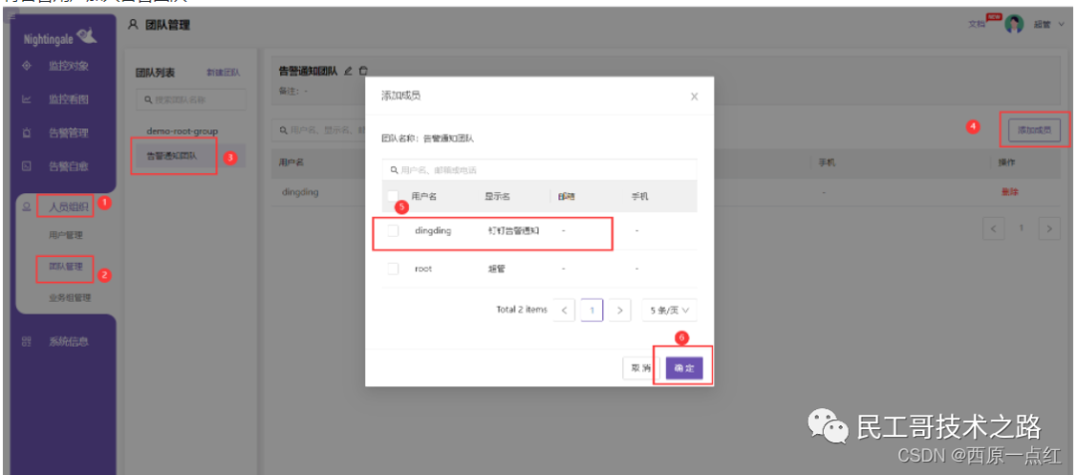The image size is (1077, 475).
Task: Click the user avatar in the header
Action: (1014, 25)
